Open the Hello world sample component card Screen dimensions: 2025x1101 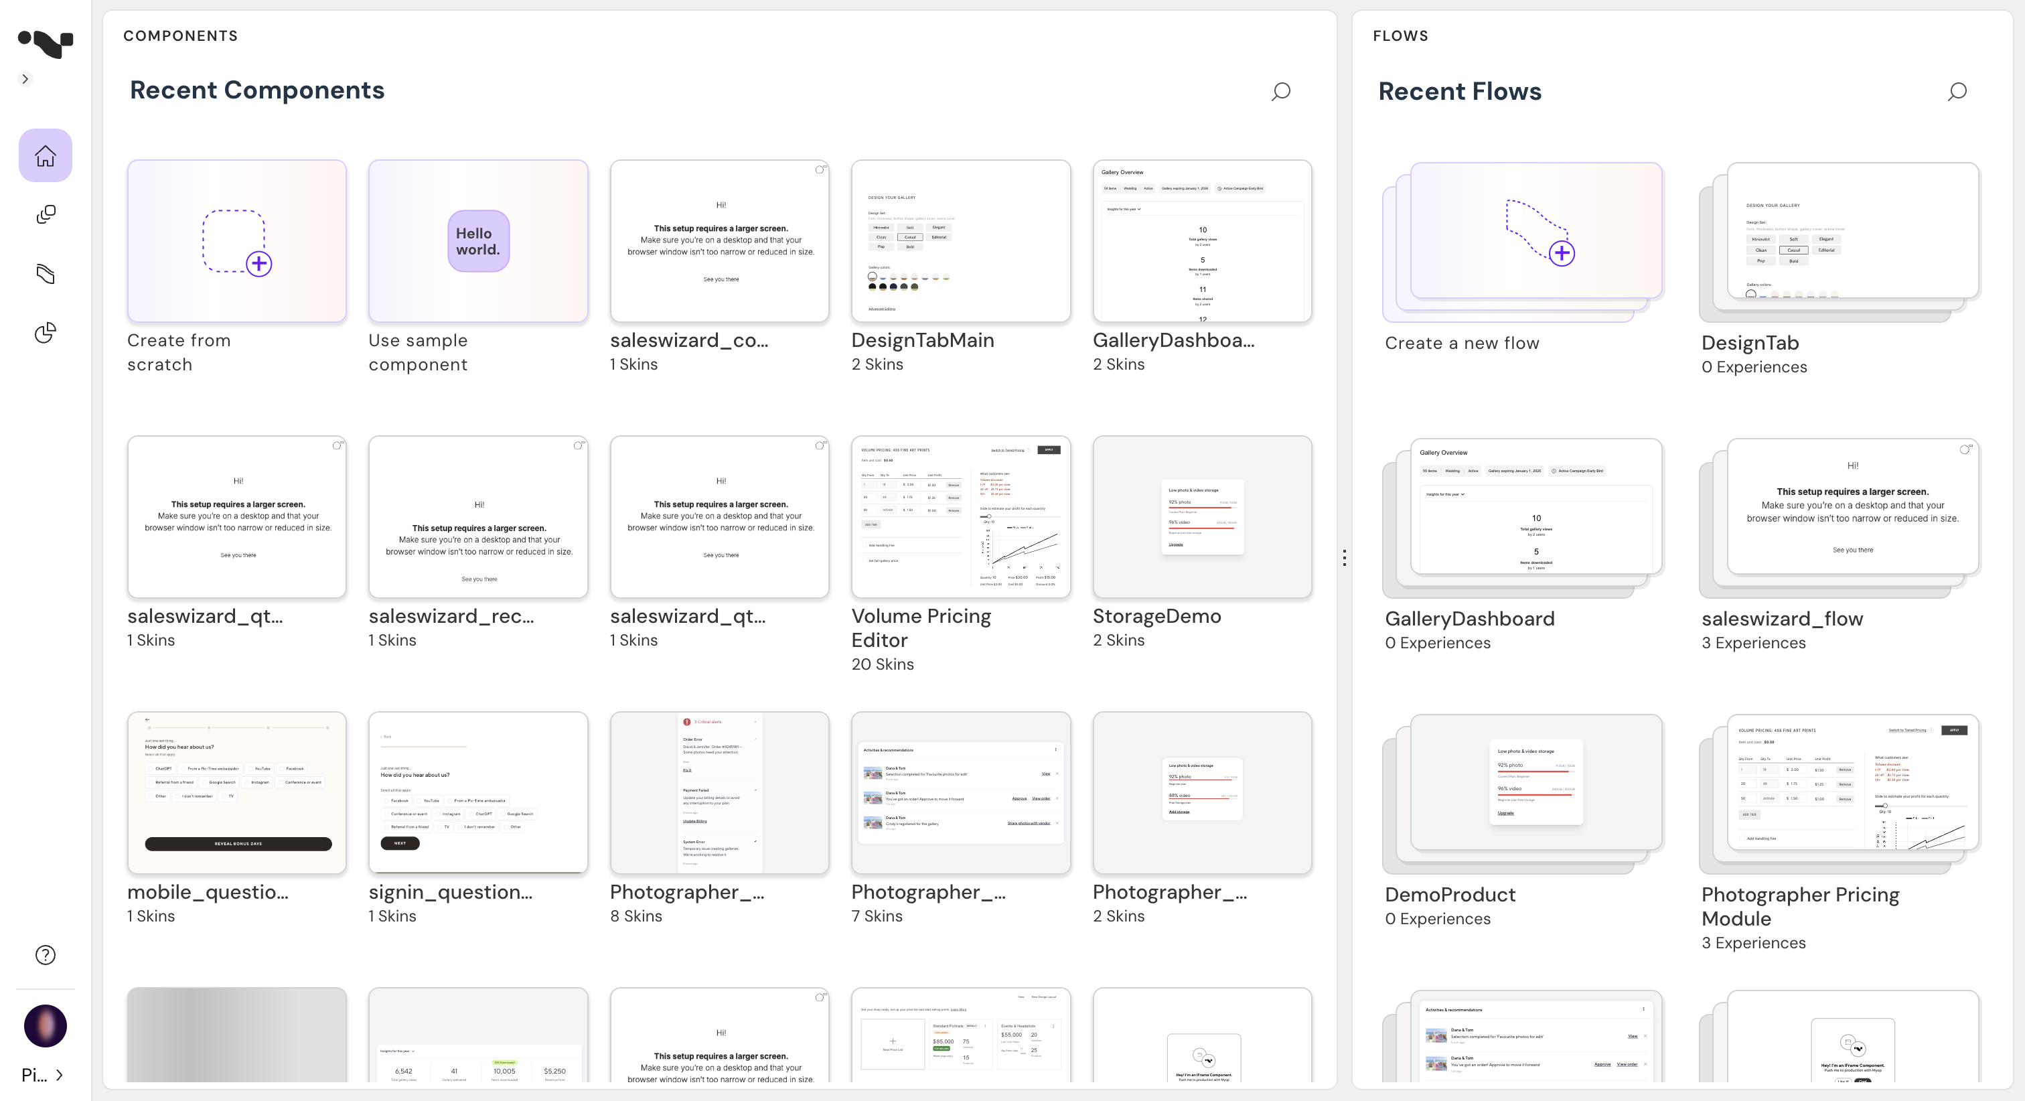click(x=478, y=240)
